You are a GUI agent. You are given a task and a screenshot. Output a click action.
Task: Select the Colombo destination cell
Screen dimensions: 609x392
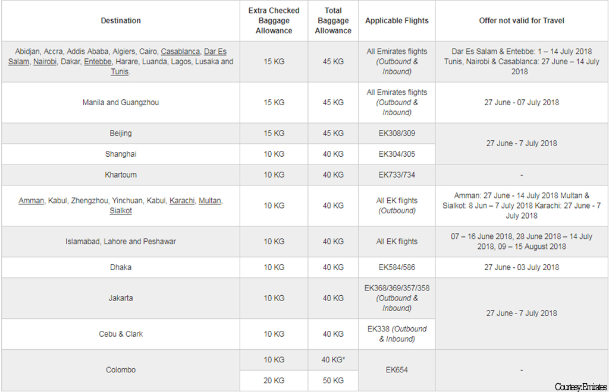click(x=121, y=370)
